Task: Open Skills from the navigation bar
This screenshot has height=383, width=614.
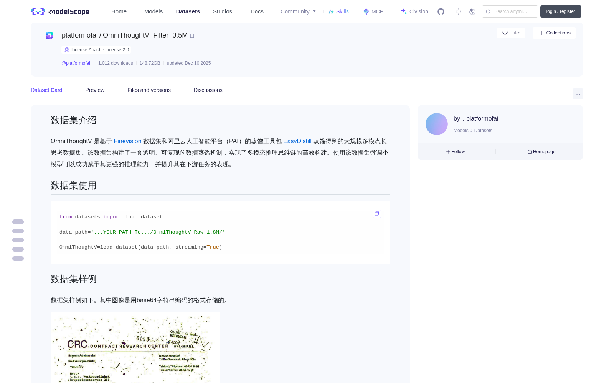Action: point(339,11)
